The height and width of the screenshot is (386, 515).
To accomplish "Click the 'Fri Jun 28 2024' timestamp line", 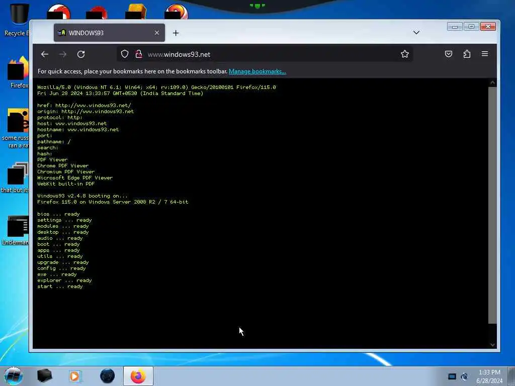I will tap(120, 93).
